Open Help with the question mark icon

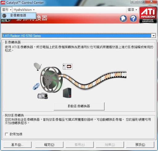tap(133, 18)
